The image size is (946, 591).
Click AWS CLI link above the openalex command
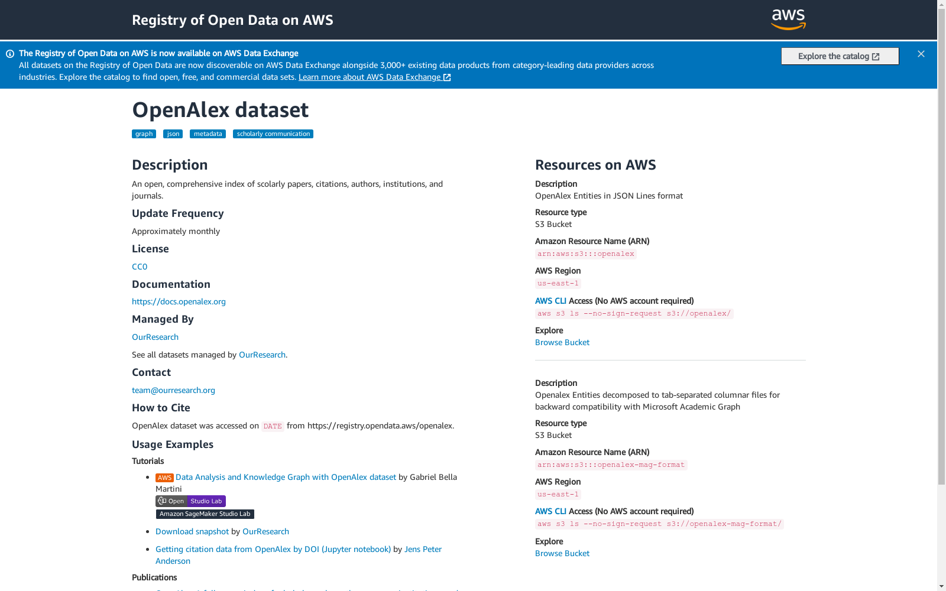(550, 301)
